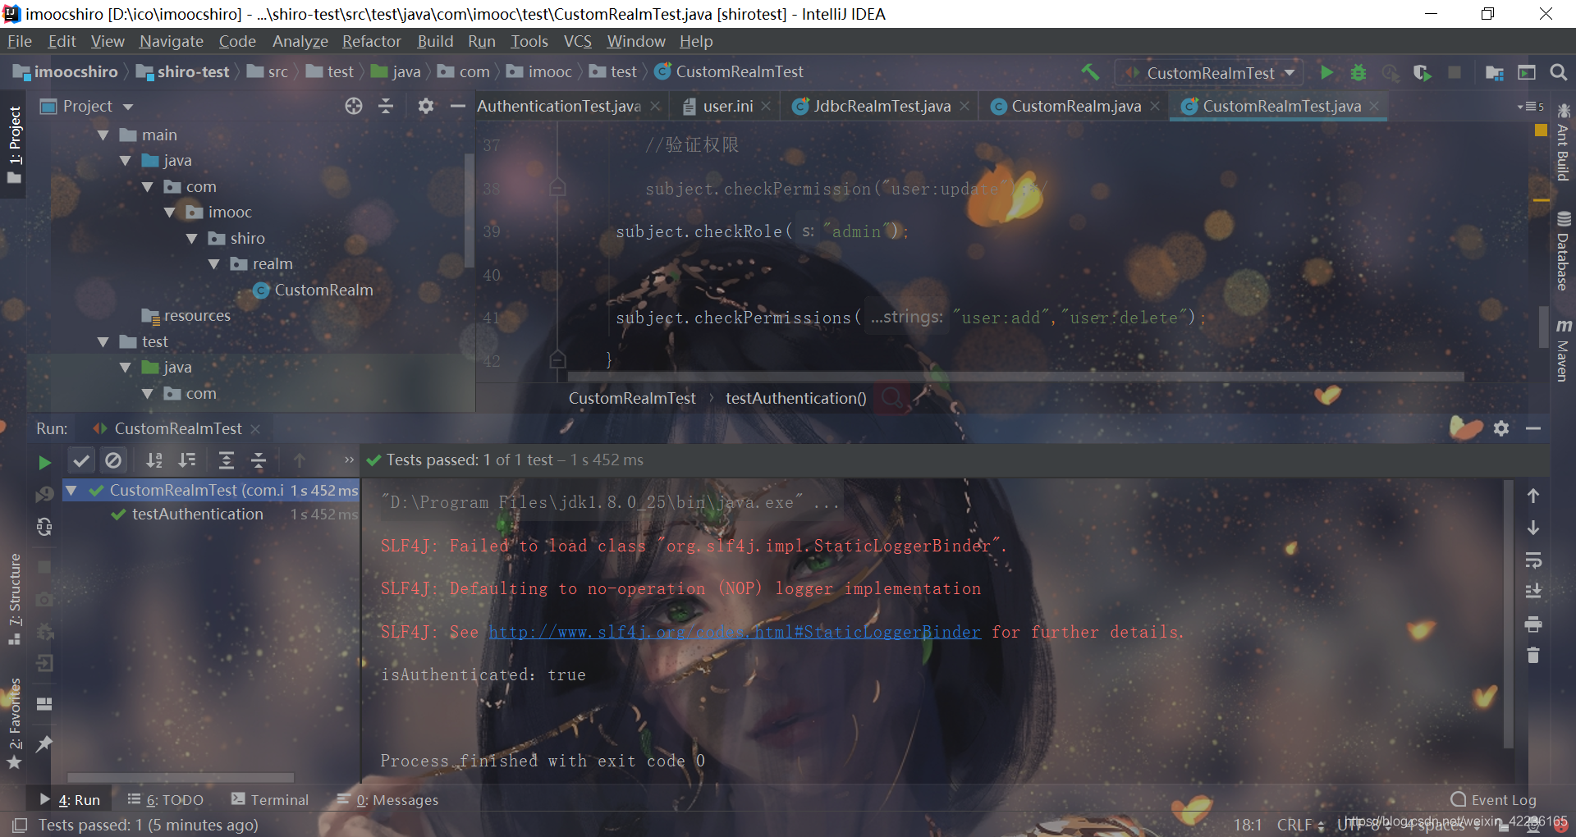Clear console with trash icon

[x=1533, y=655]
